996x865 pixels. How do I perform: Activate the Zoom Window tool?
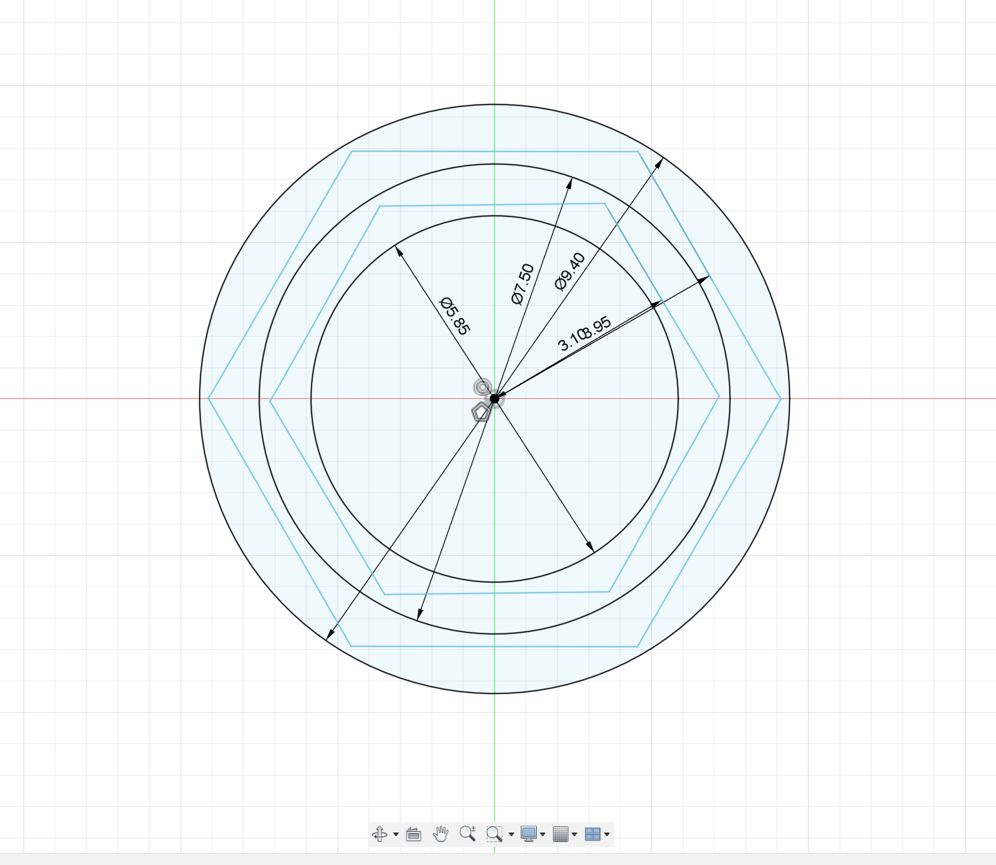(x=492, y=834)
